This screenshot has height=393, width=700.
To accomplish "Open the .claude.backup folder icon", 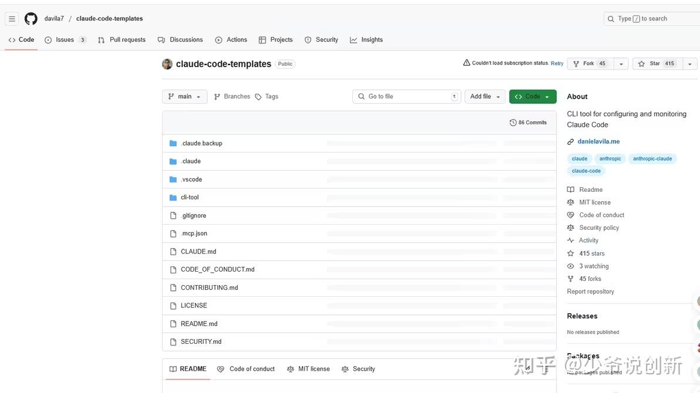I will point(173,143).
